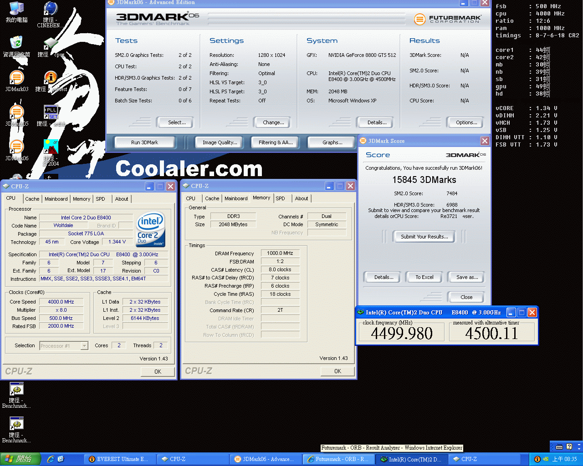Click the Command Rate value 2T

click(x=280, y=310)
